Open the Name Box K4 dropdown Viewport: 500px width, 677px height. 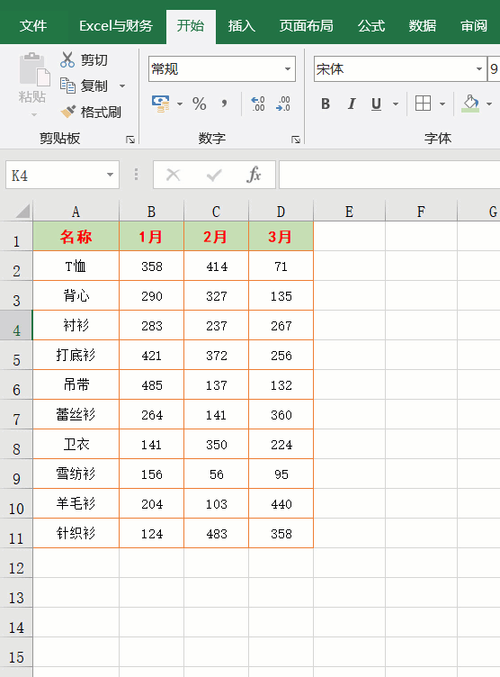tap(110, 175)
